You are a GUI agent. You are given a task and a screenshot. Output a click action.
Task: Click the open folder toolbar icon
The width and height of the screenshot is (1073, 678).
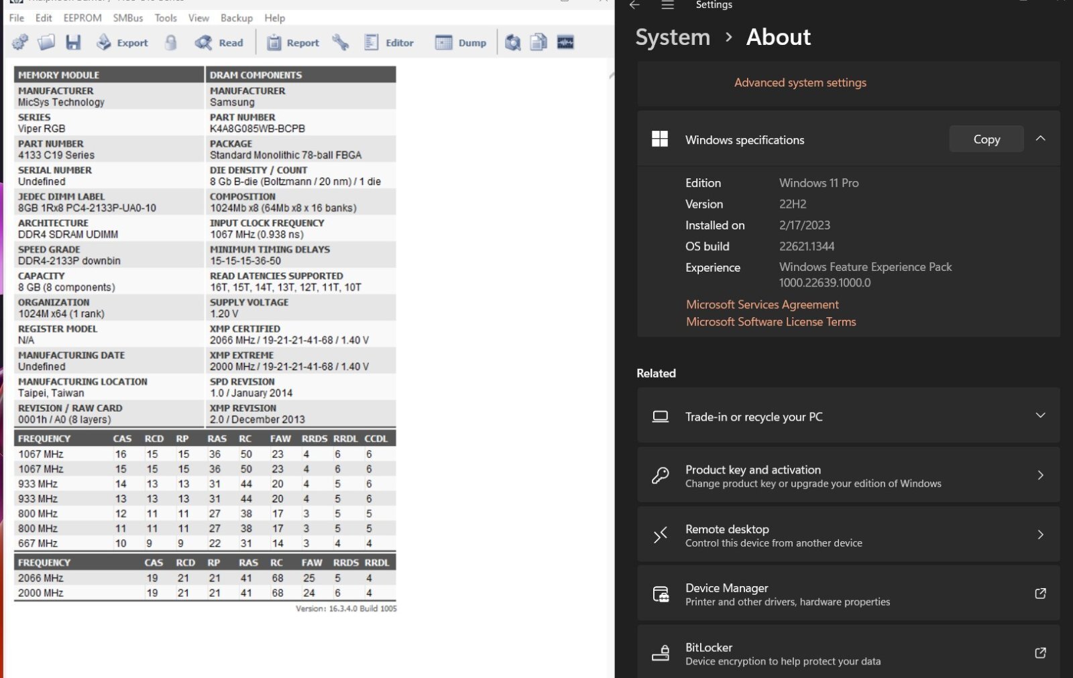[46, 43]
